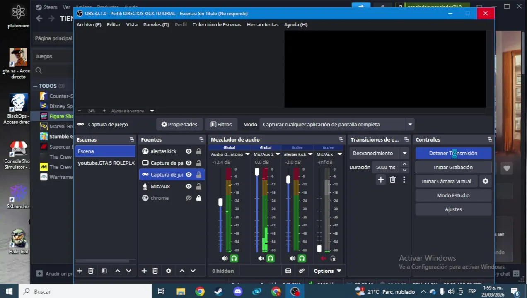Open transition three-dot properties menu

404,180
